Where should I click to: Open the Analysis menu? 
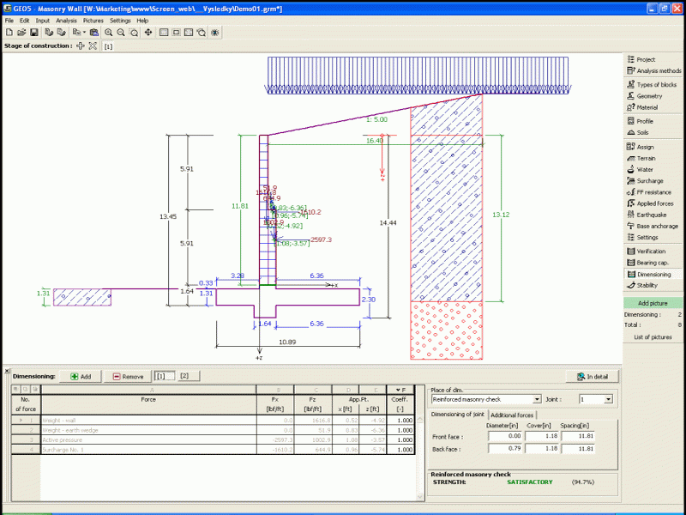point(67,20)
